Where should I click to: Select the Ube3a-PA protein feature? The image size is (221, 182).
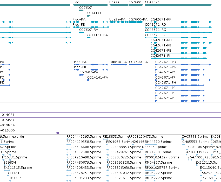119,65
